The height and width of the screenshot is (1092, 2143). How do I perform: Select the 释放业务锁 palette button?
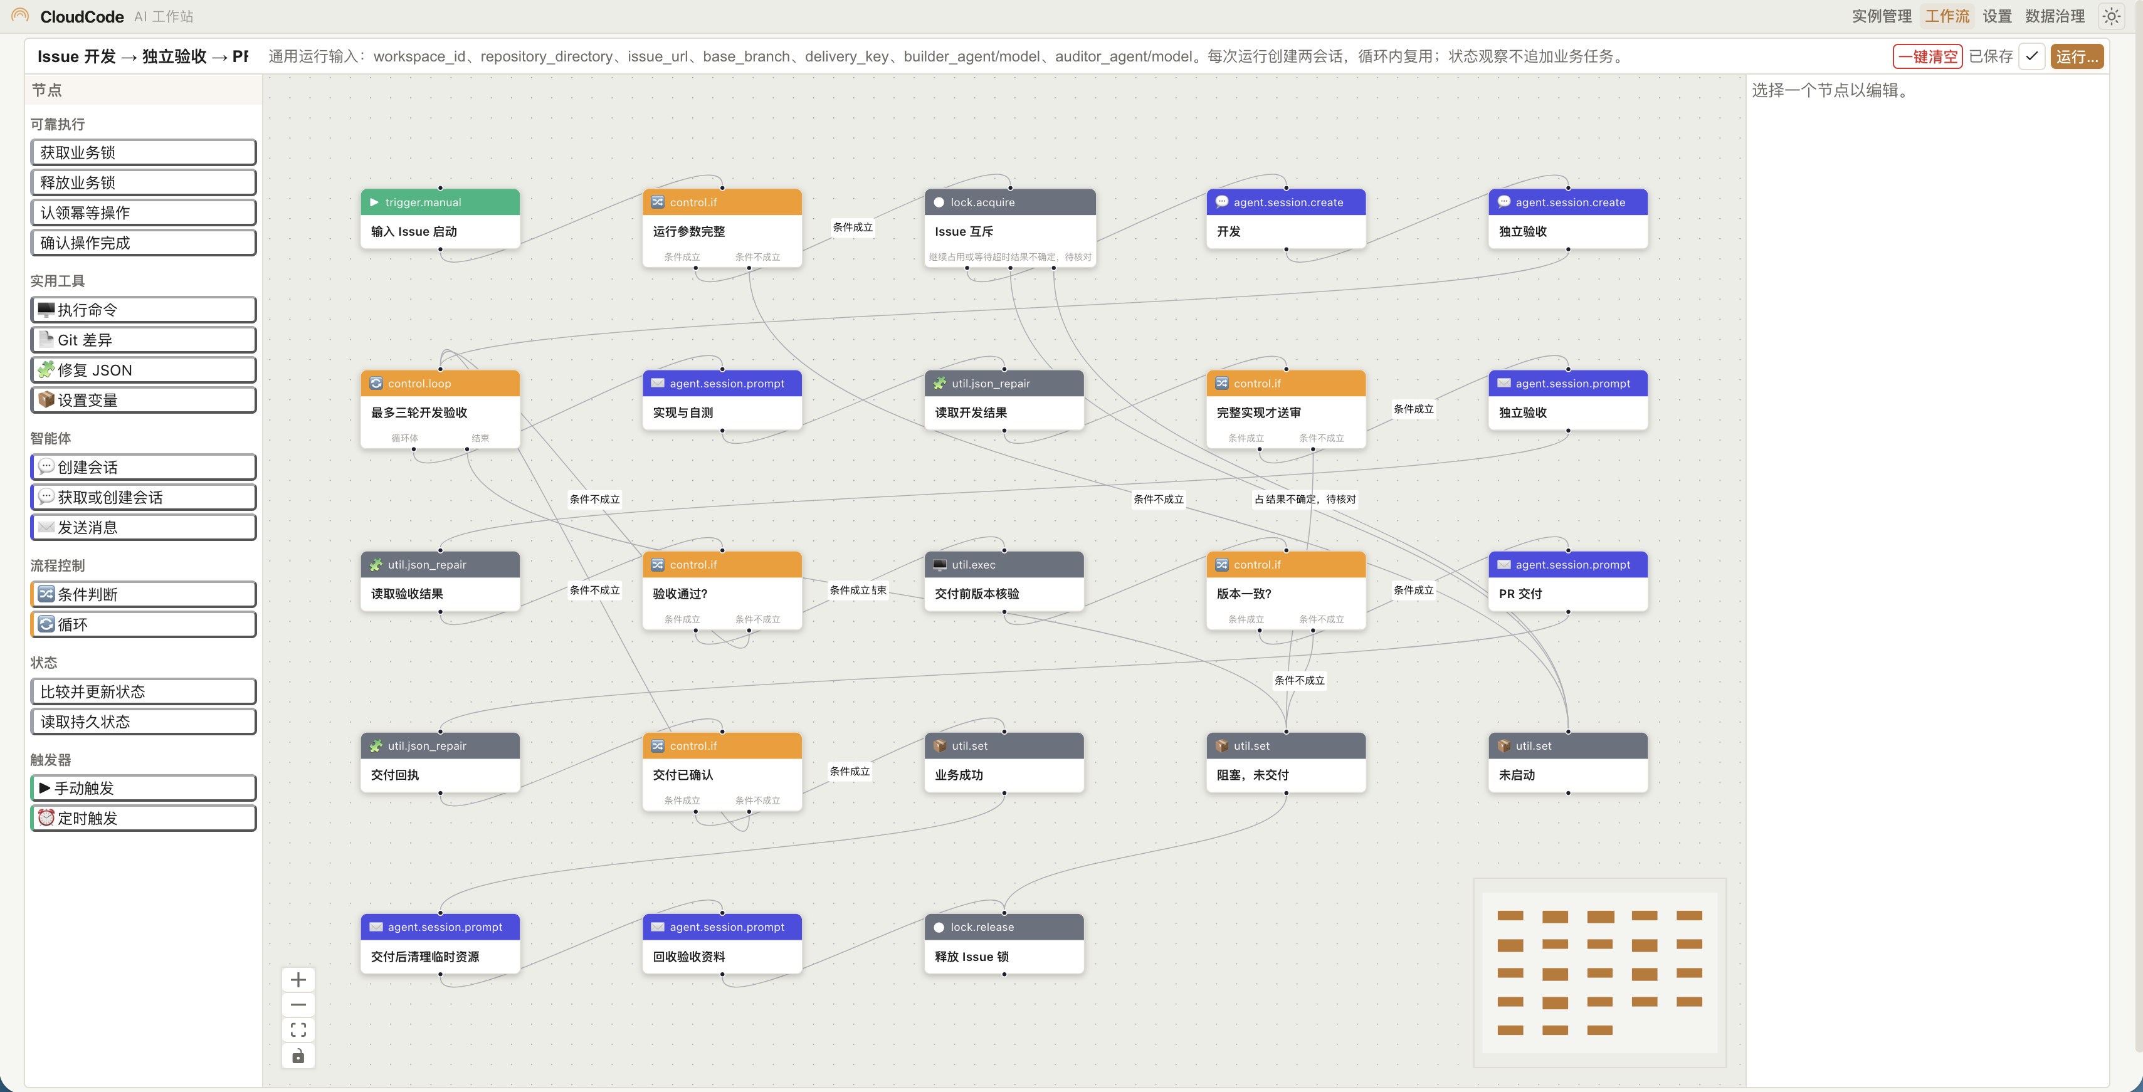click(x=143, y=182)
